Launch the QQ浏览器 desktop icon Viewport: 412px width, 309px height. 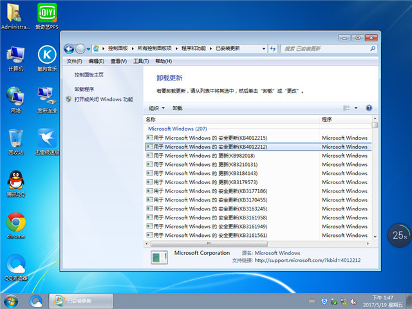[x=15, y=268]
